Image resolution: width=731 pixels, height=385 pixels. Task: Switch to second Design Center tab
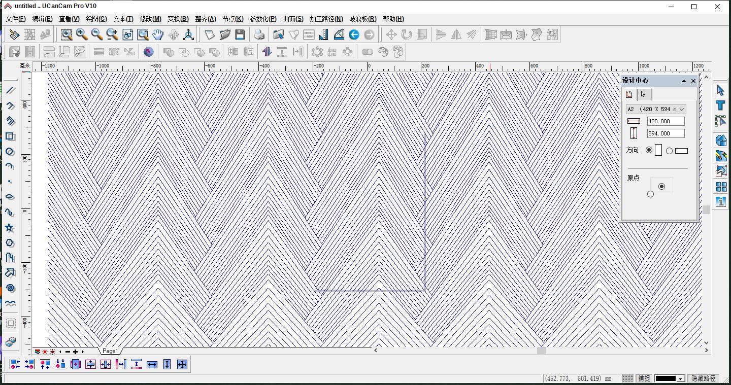[x=644, y=94]
